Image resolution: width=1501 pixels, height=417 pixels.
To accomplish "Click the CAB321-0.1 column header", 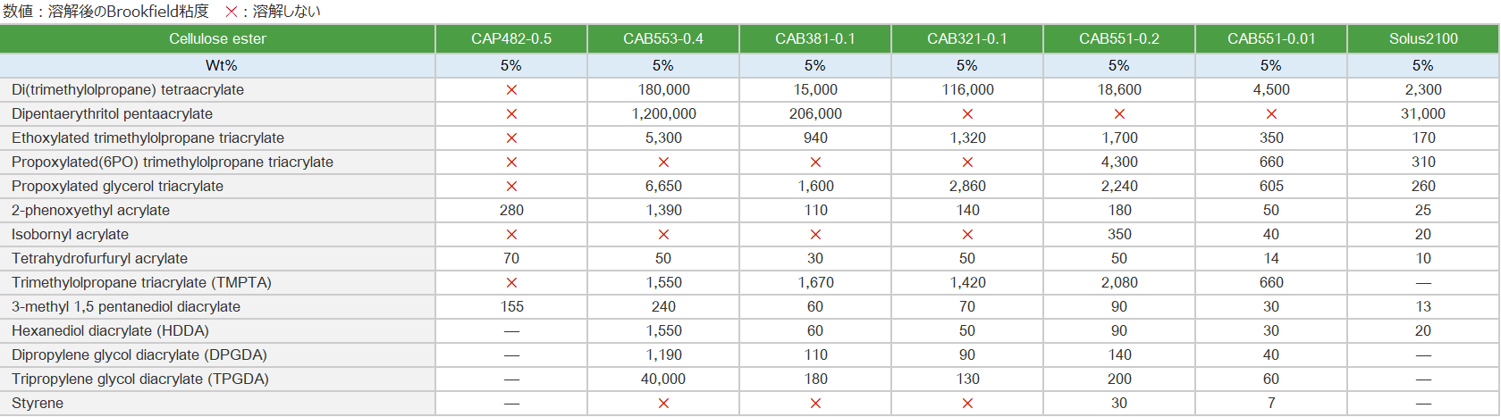I will [967, 39].
